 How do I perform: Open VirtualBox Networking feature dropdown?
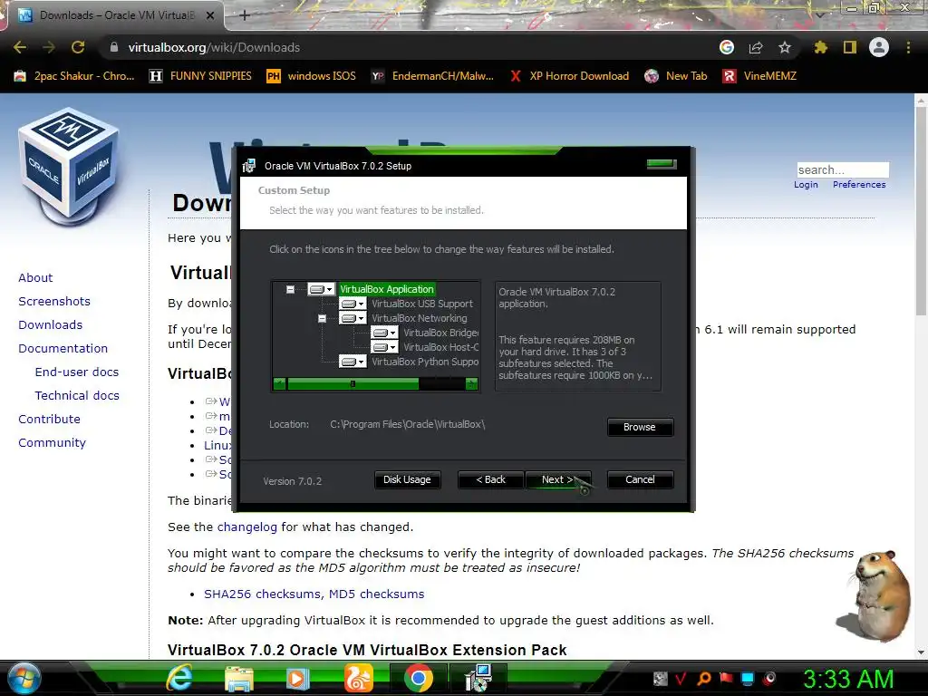[353, 318]
